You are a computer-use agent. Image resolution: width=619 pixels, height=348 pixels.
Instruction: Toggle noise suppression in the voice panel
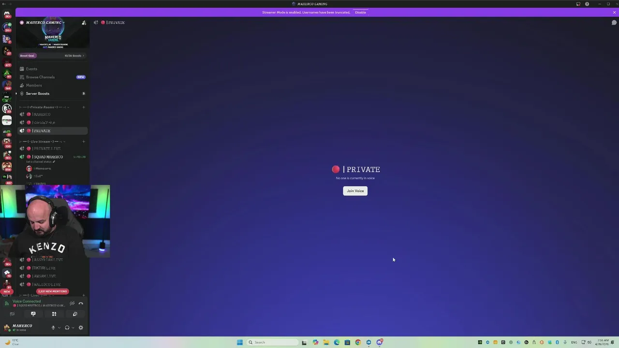[72, 304]
